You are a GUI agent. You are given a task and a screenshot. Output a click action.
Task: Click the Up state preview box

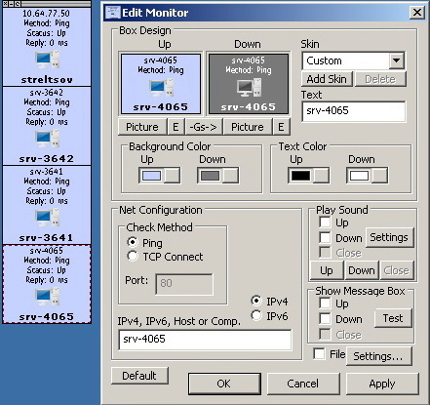coord(161,84)
